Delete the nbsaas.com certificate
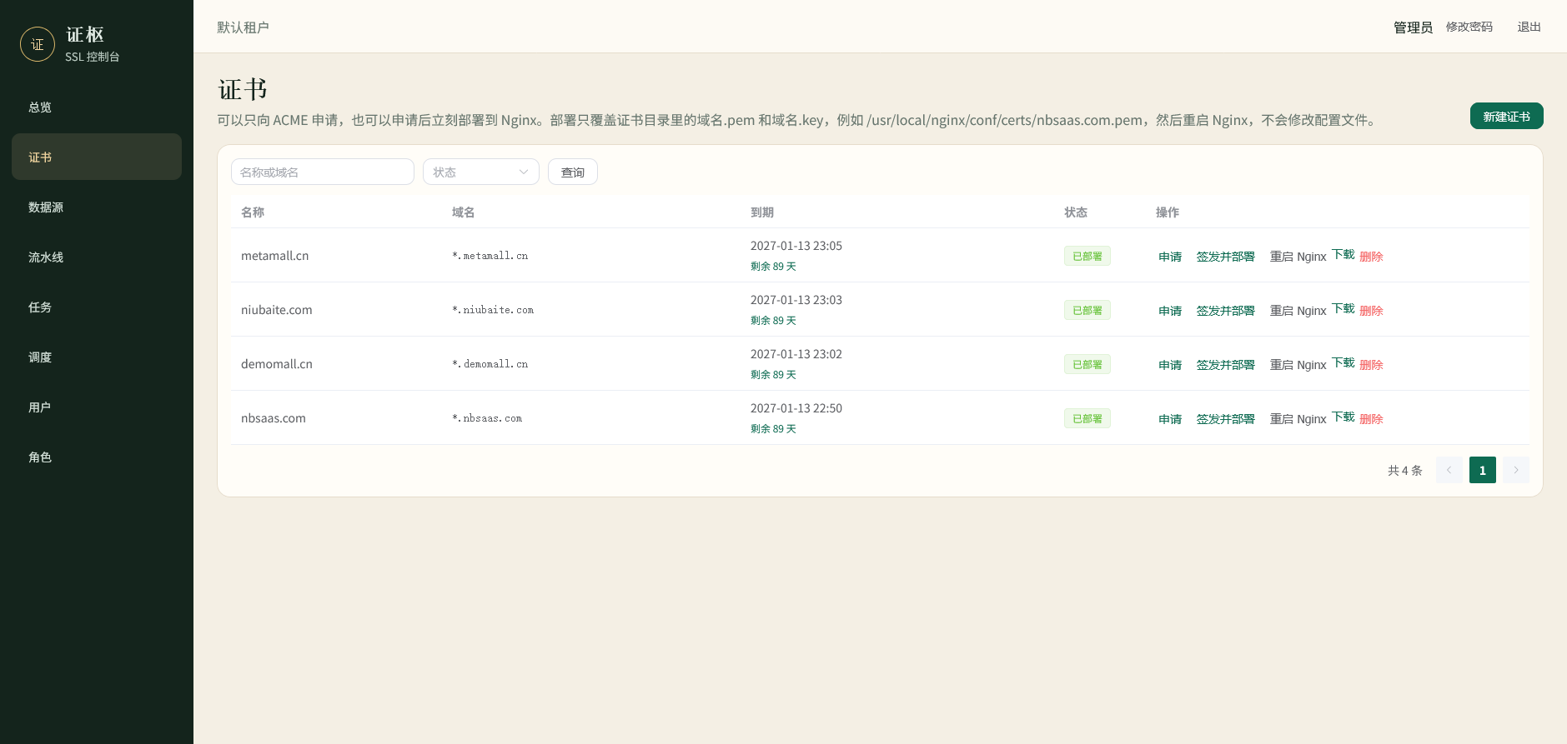Screen dimensions: 1567x744 [1371, 419]
